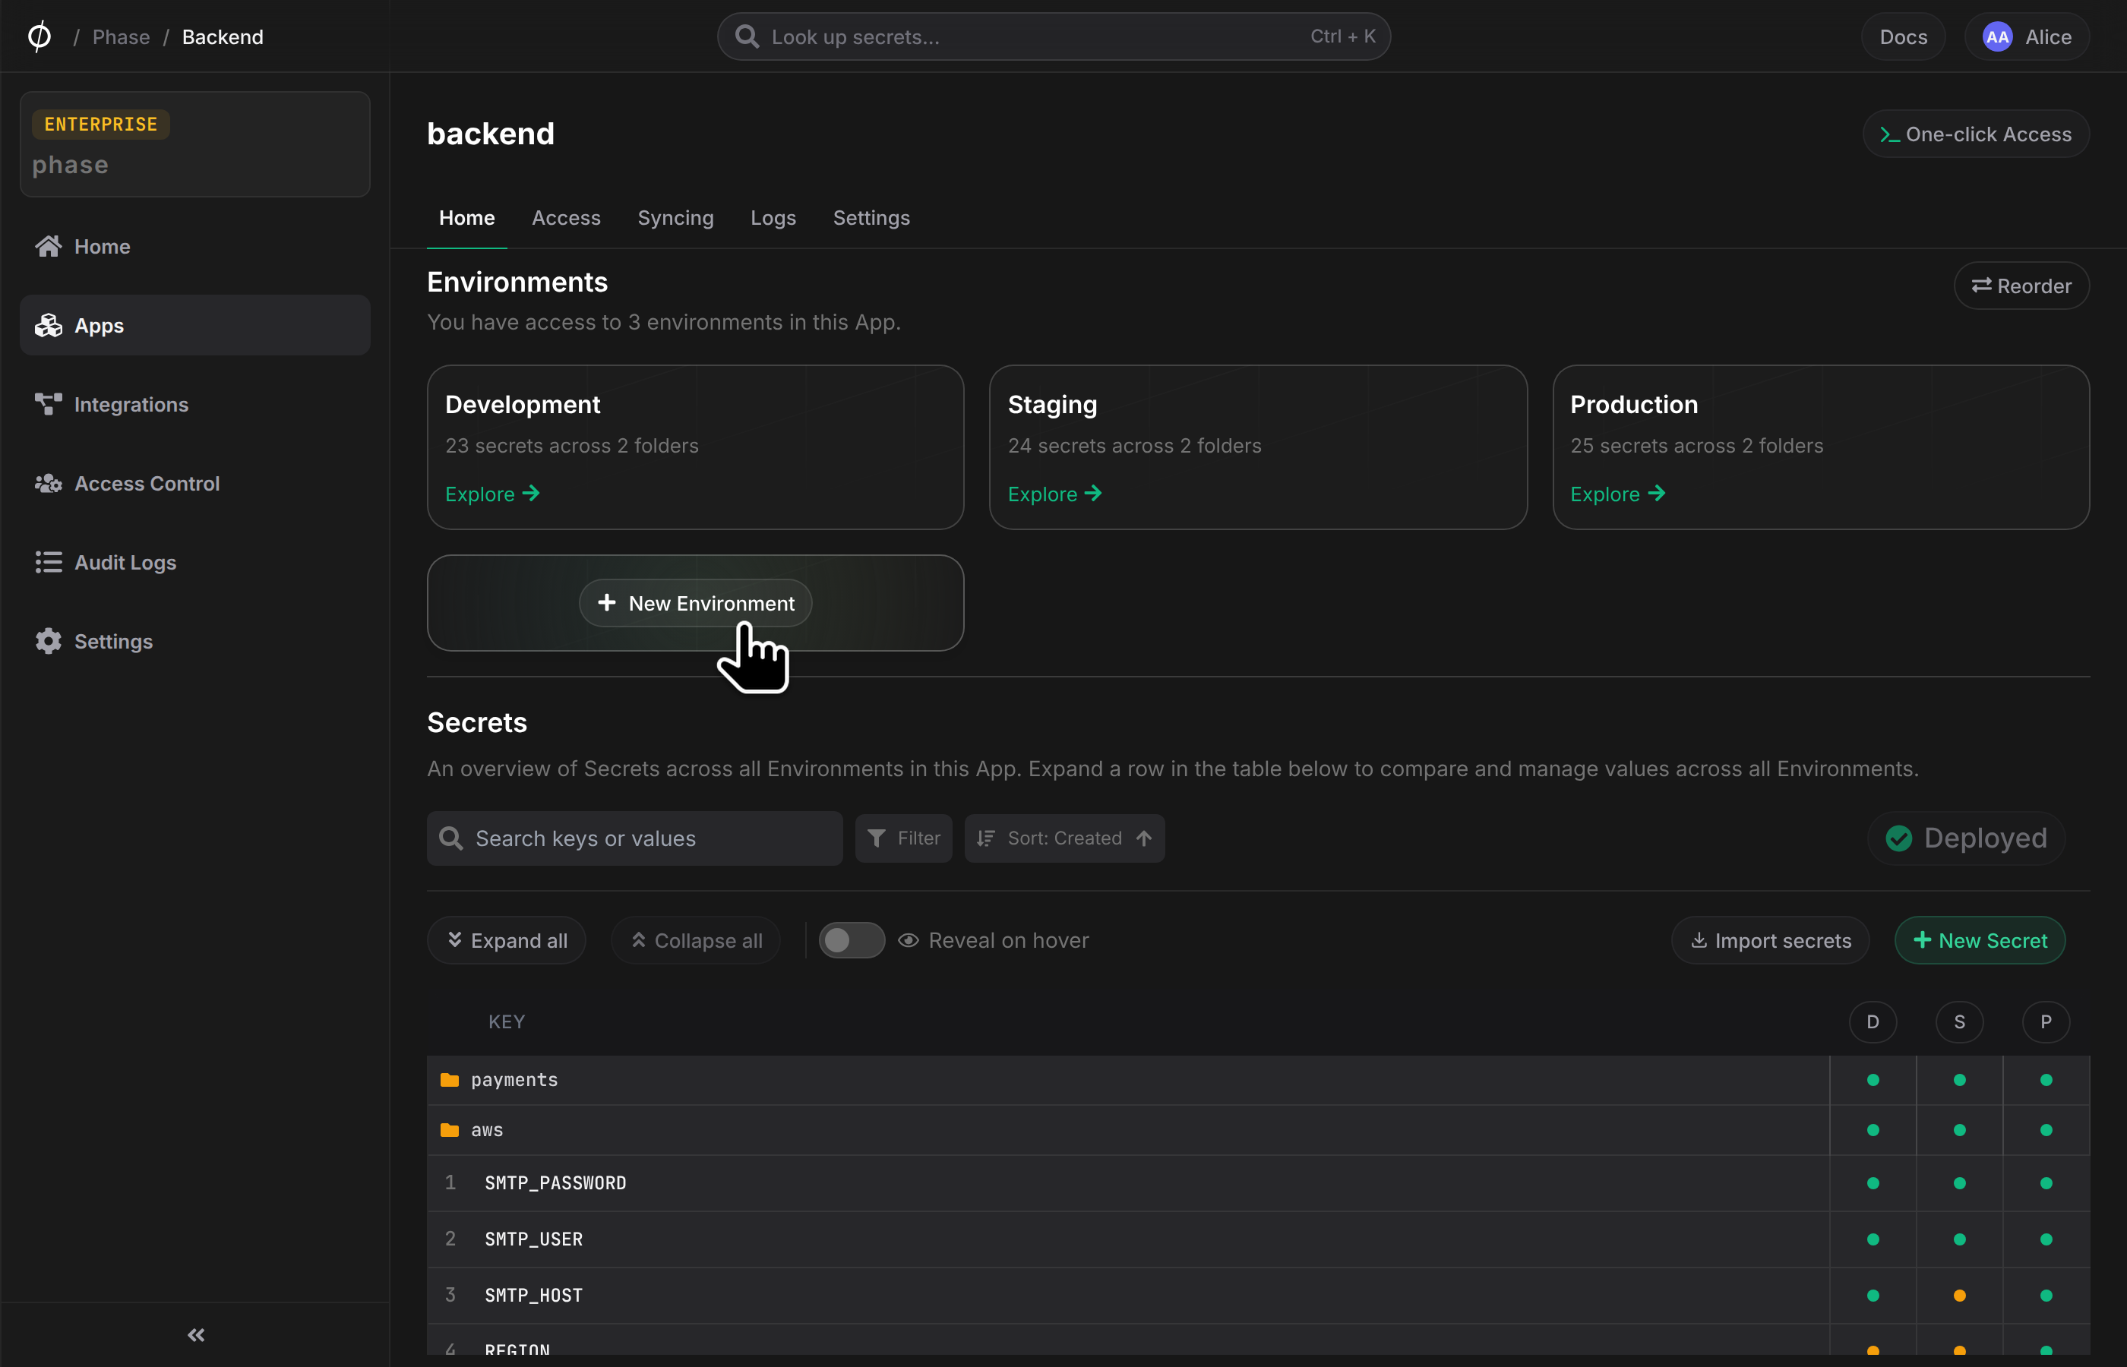Open Home in the sidebar
Viewport: 2127px width, 1367px height.
(x=194, y=246)
